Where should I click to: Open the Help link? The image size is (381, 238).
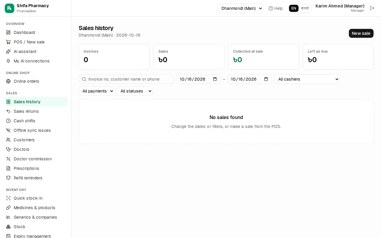click(x=276, y=8)
